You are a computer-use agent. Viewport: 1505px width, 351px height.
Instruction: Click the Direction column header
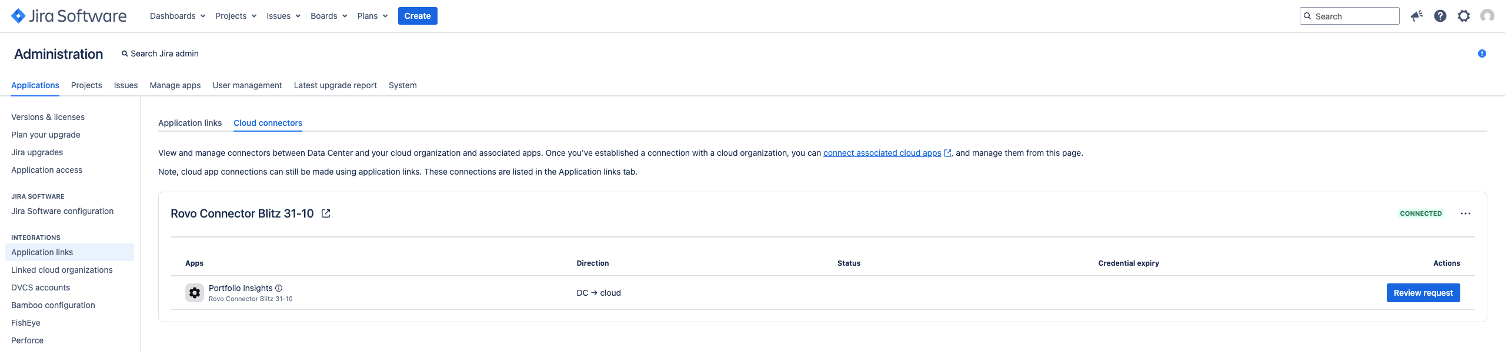click(593, 263)
